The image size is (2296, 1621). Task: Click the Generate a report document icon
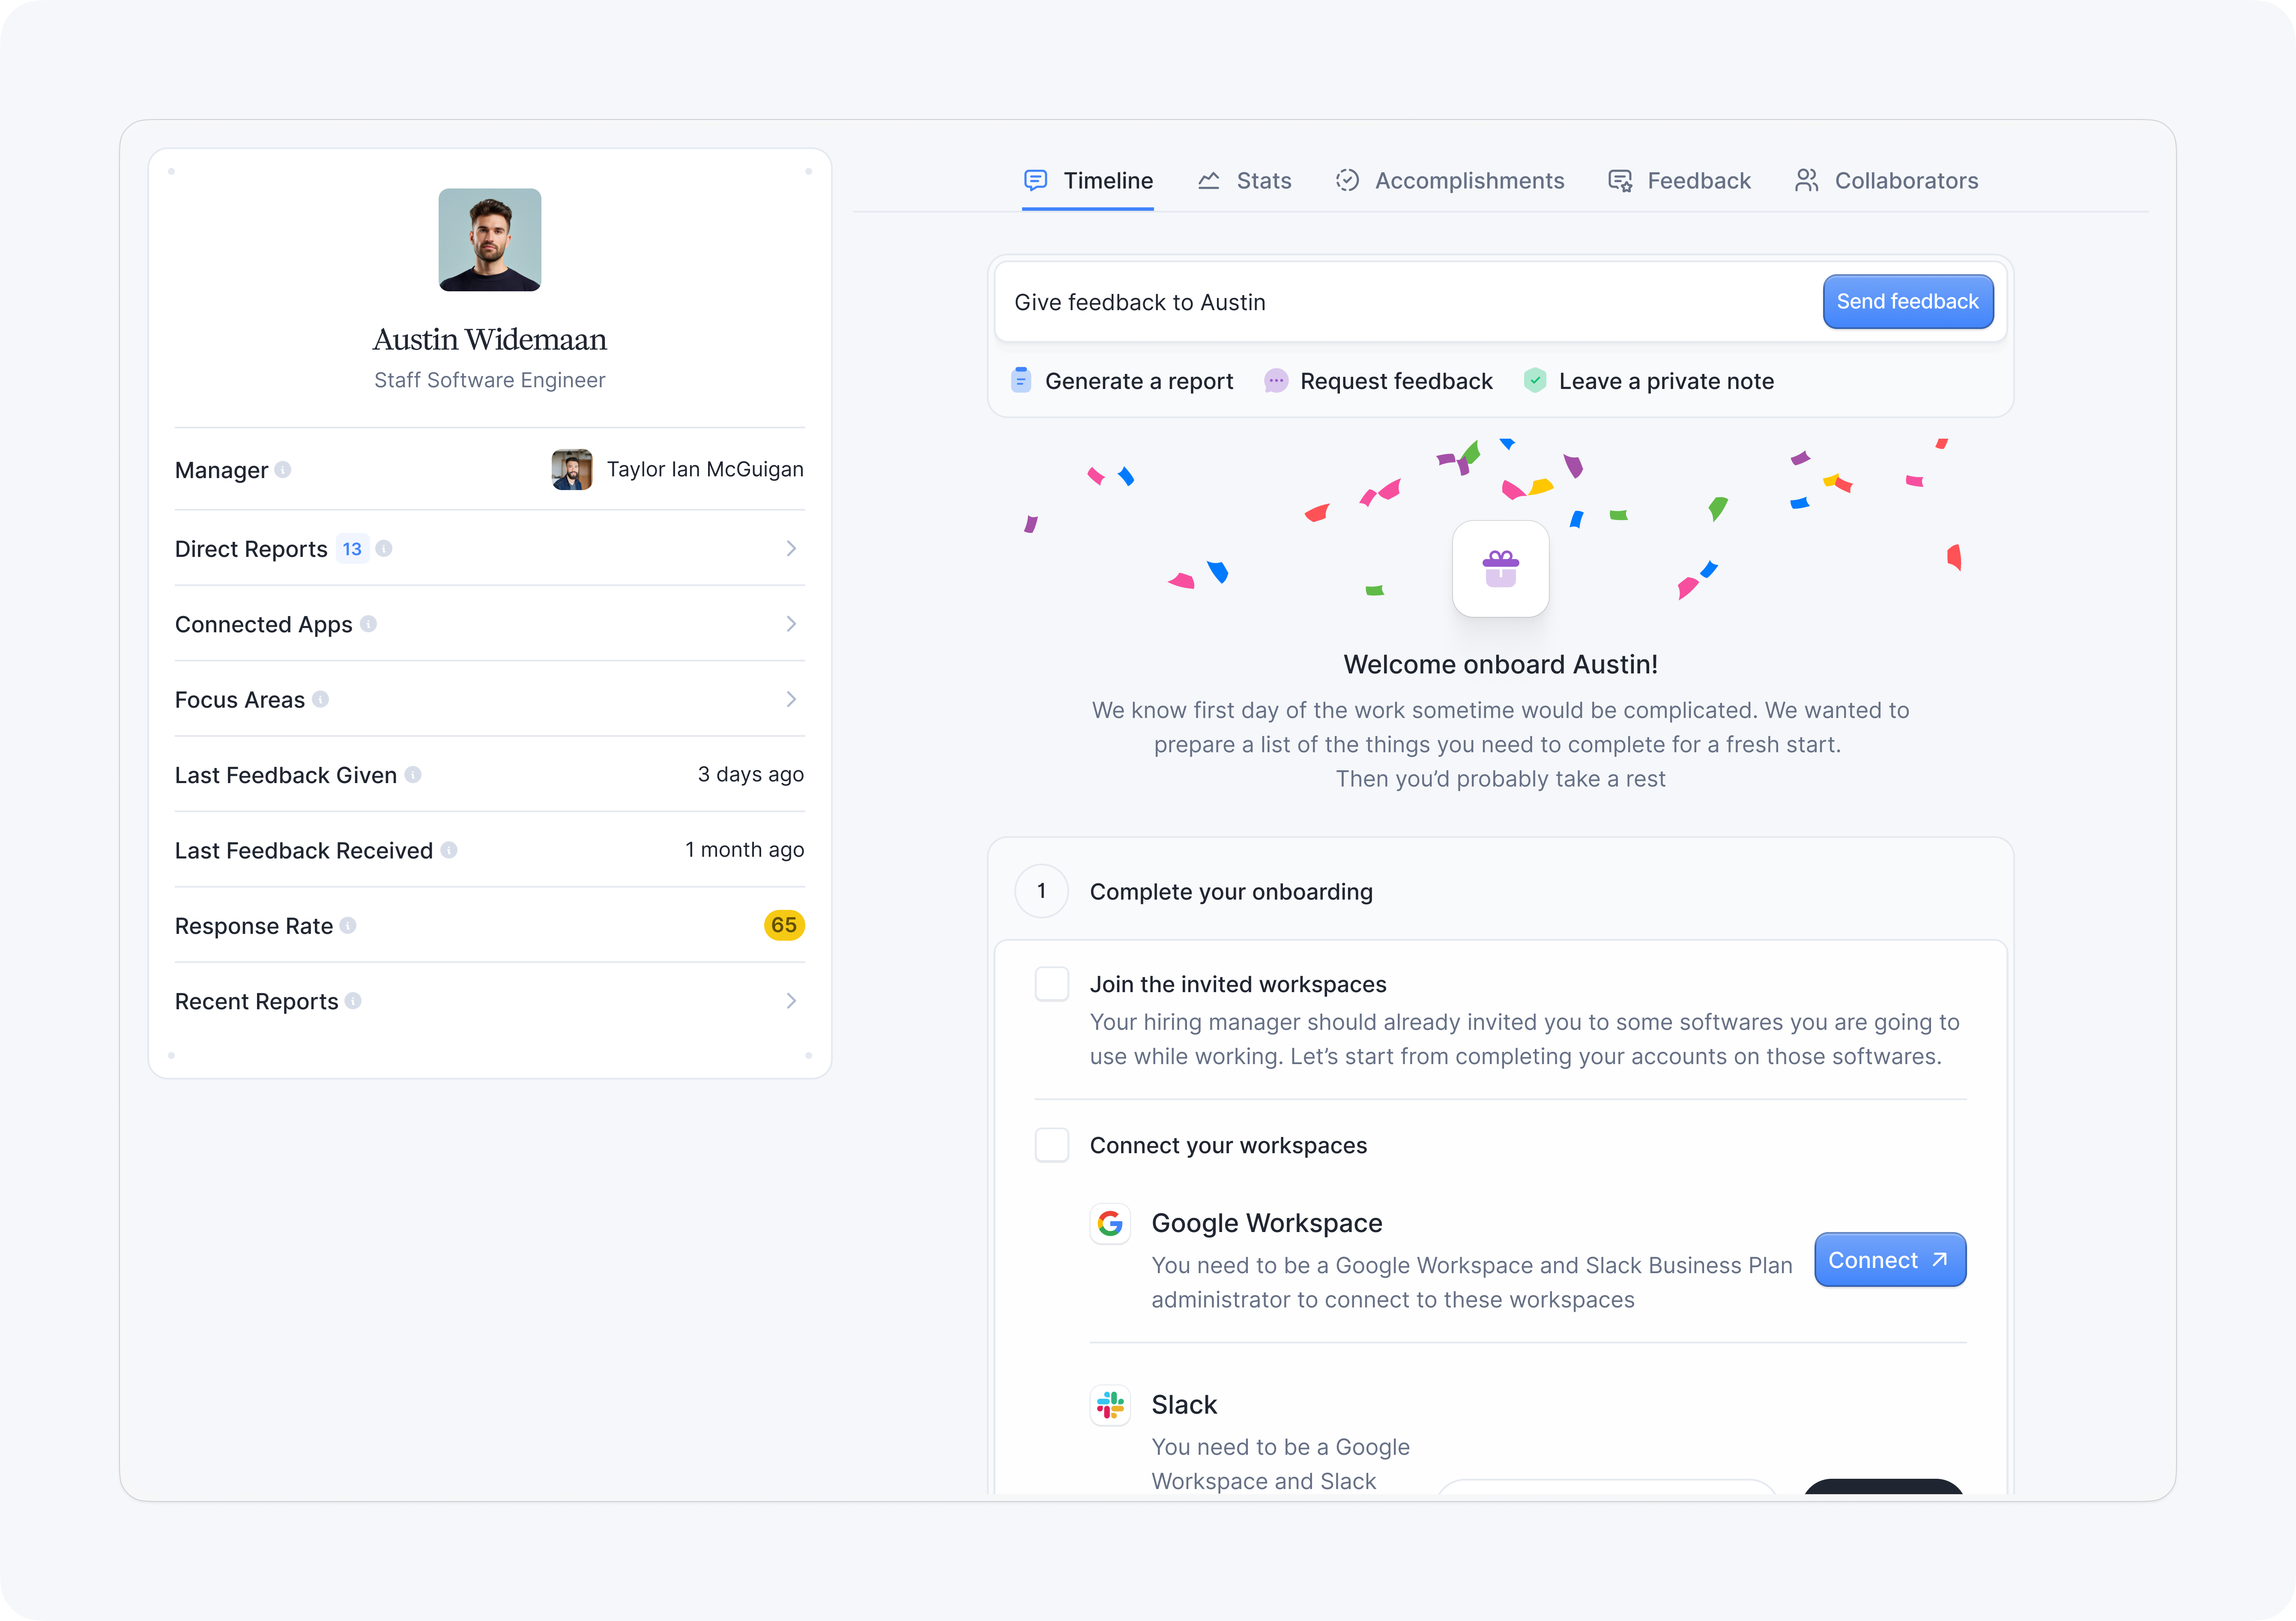1021,380
